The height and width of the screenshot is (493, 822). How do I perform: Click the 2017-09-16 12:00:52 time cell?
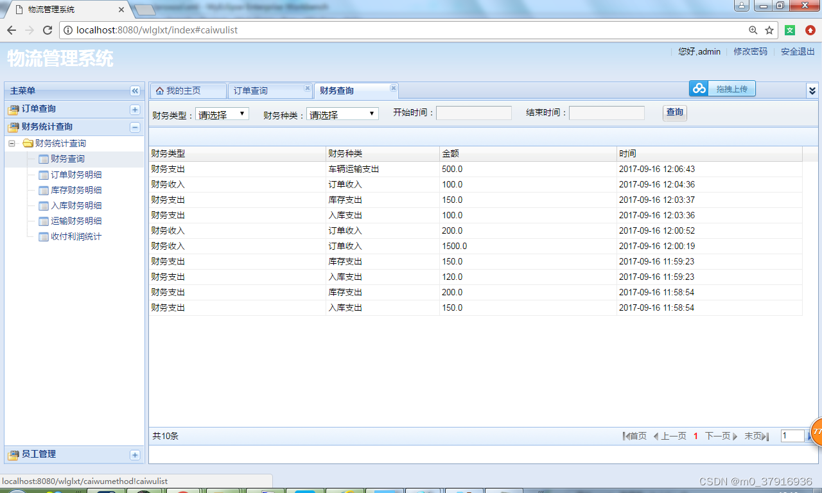(x=710, y=231)
